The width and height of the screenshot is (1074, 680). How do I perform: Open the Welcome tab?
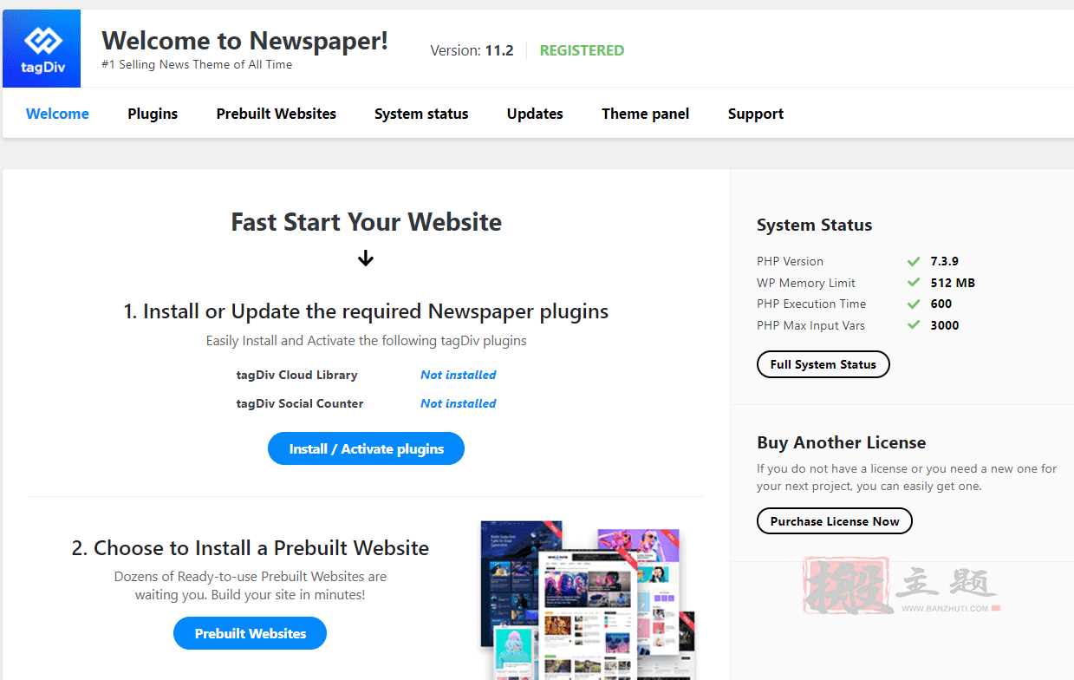tap(57, 114)
